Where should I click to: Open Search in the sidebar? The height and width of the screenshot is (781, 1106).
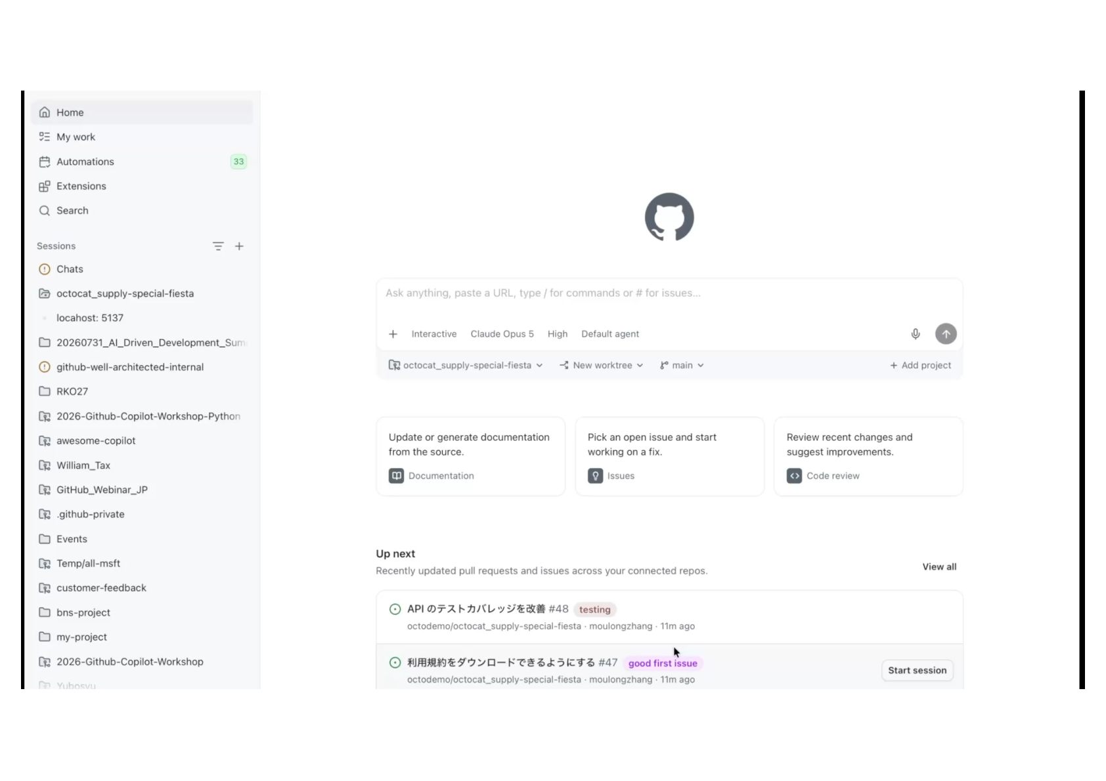pyautogui.click(x=141, y=210)
